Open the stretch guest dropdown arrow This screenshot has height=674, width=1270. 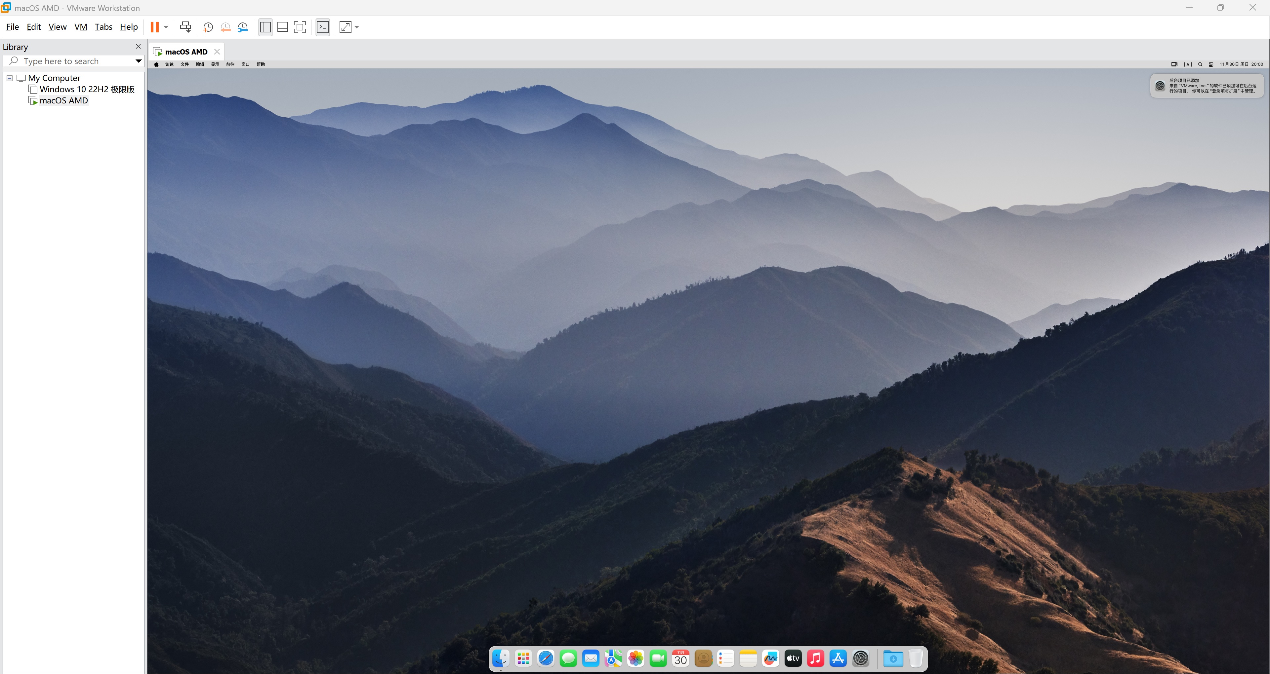click(x=357, y=27)
